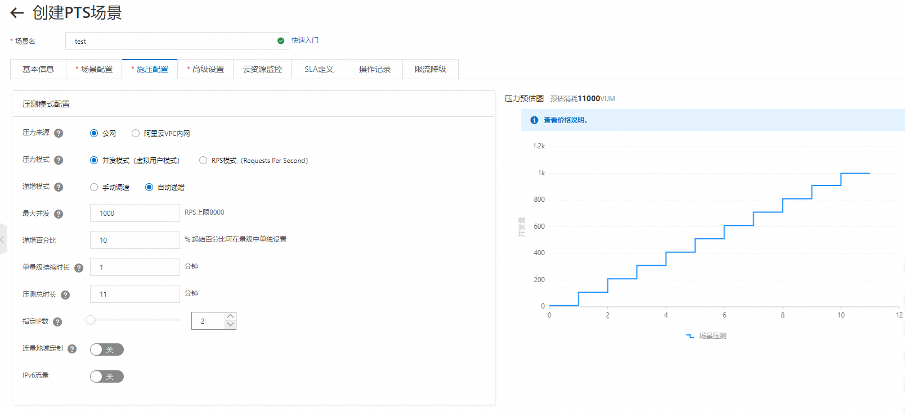Select 手动调速 increment mode
Viewport: 905px width, 413px height.
94,187
